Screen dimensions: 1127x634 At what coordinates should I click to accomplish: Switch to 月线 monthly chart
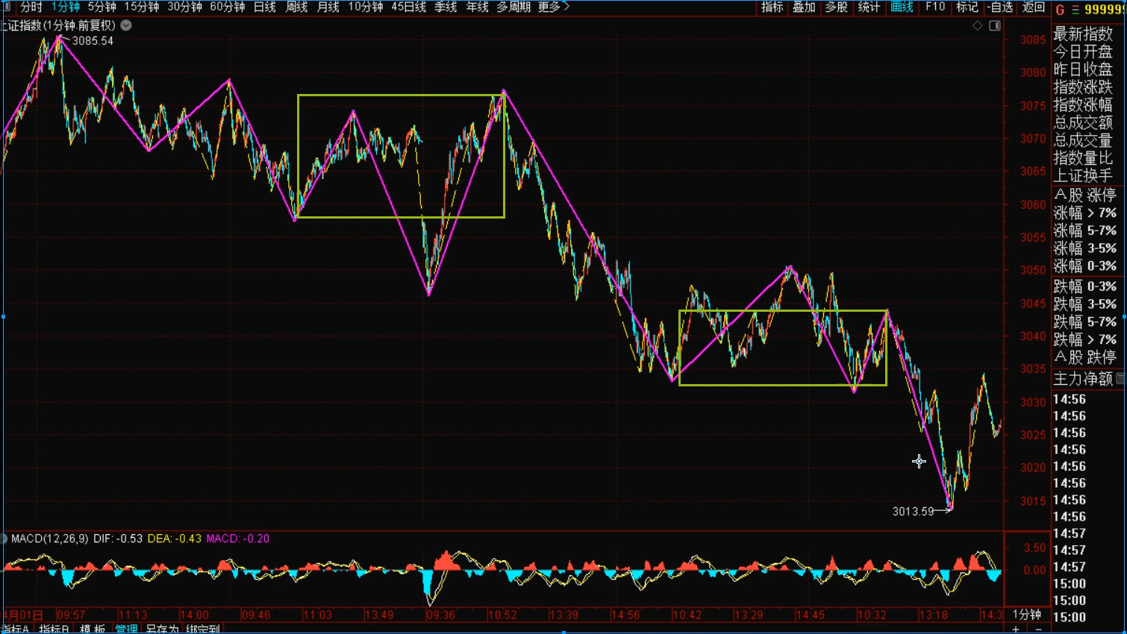328,7
